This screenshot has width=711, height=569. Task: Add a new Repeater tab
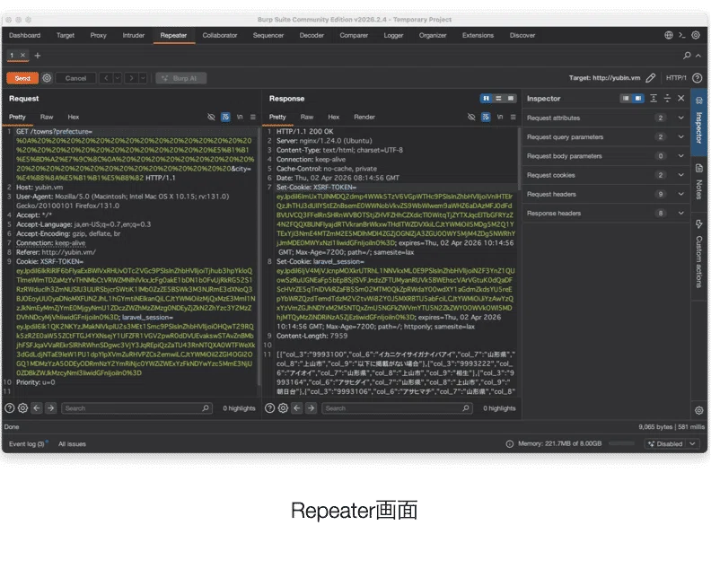[x=38, y=56]
